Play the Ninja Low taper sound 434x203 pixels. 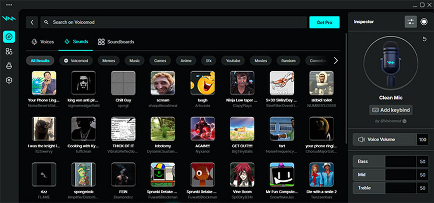242,83
